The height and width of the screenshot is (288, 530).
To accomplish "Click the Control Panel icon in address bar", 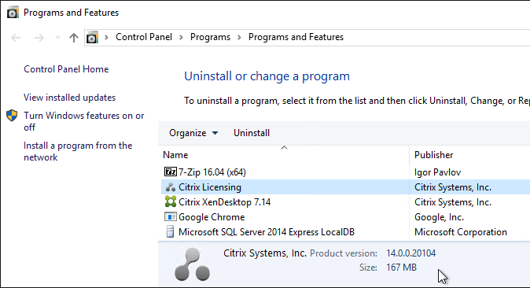I will point(92,37).
